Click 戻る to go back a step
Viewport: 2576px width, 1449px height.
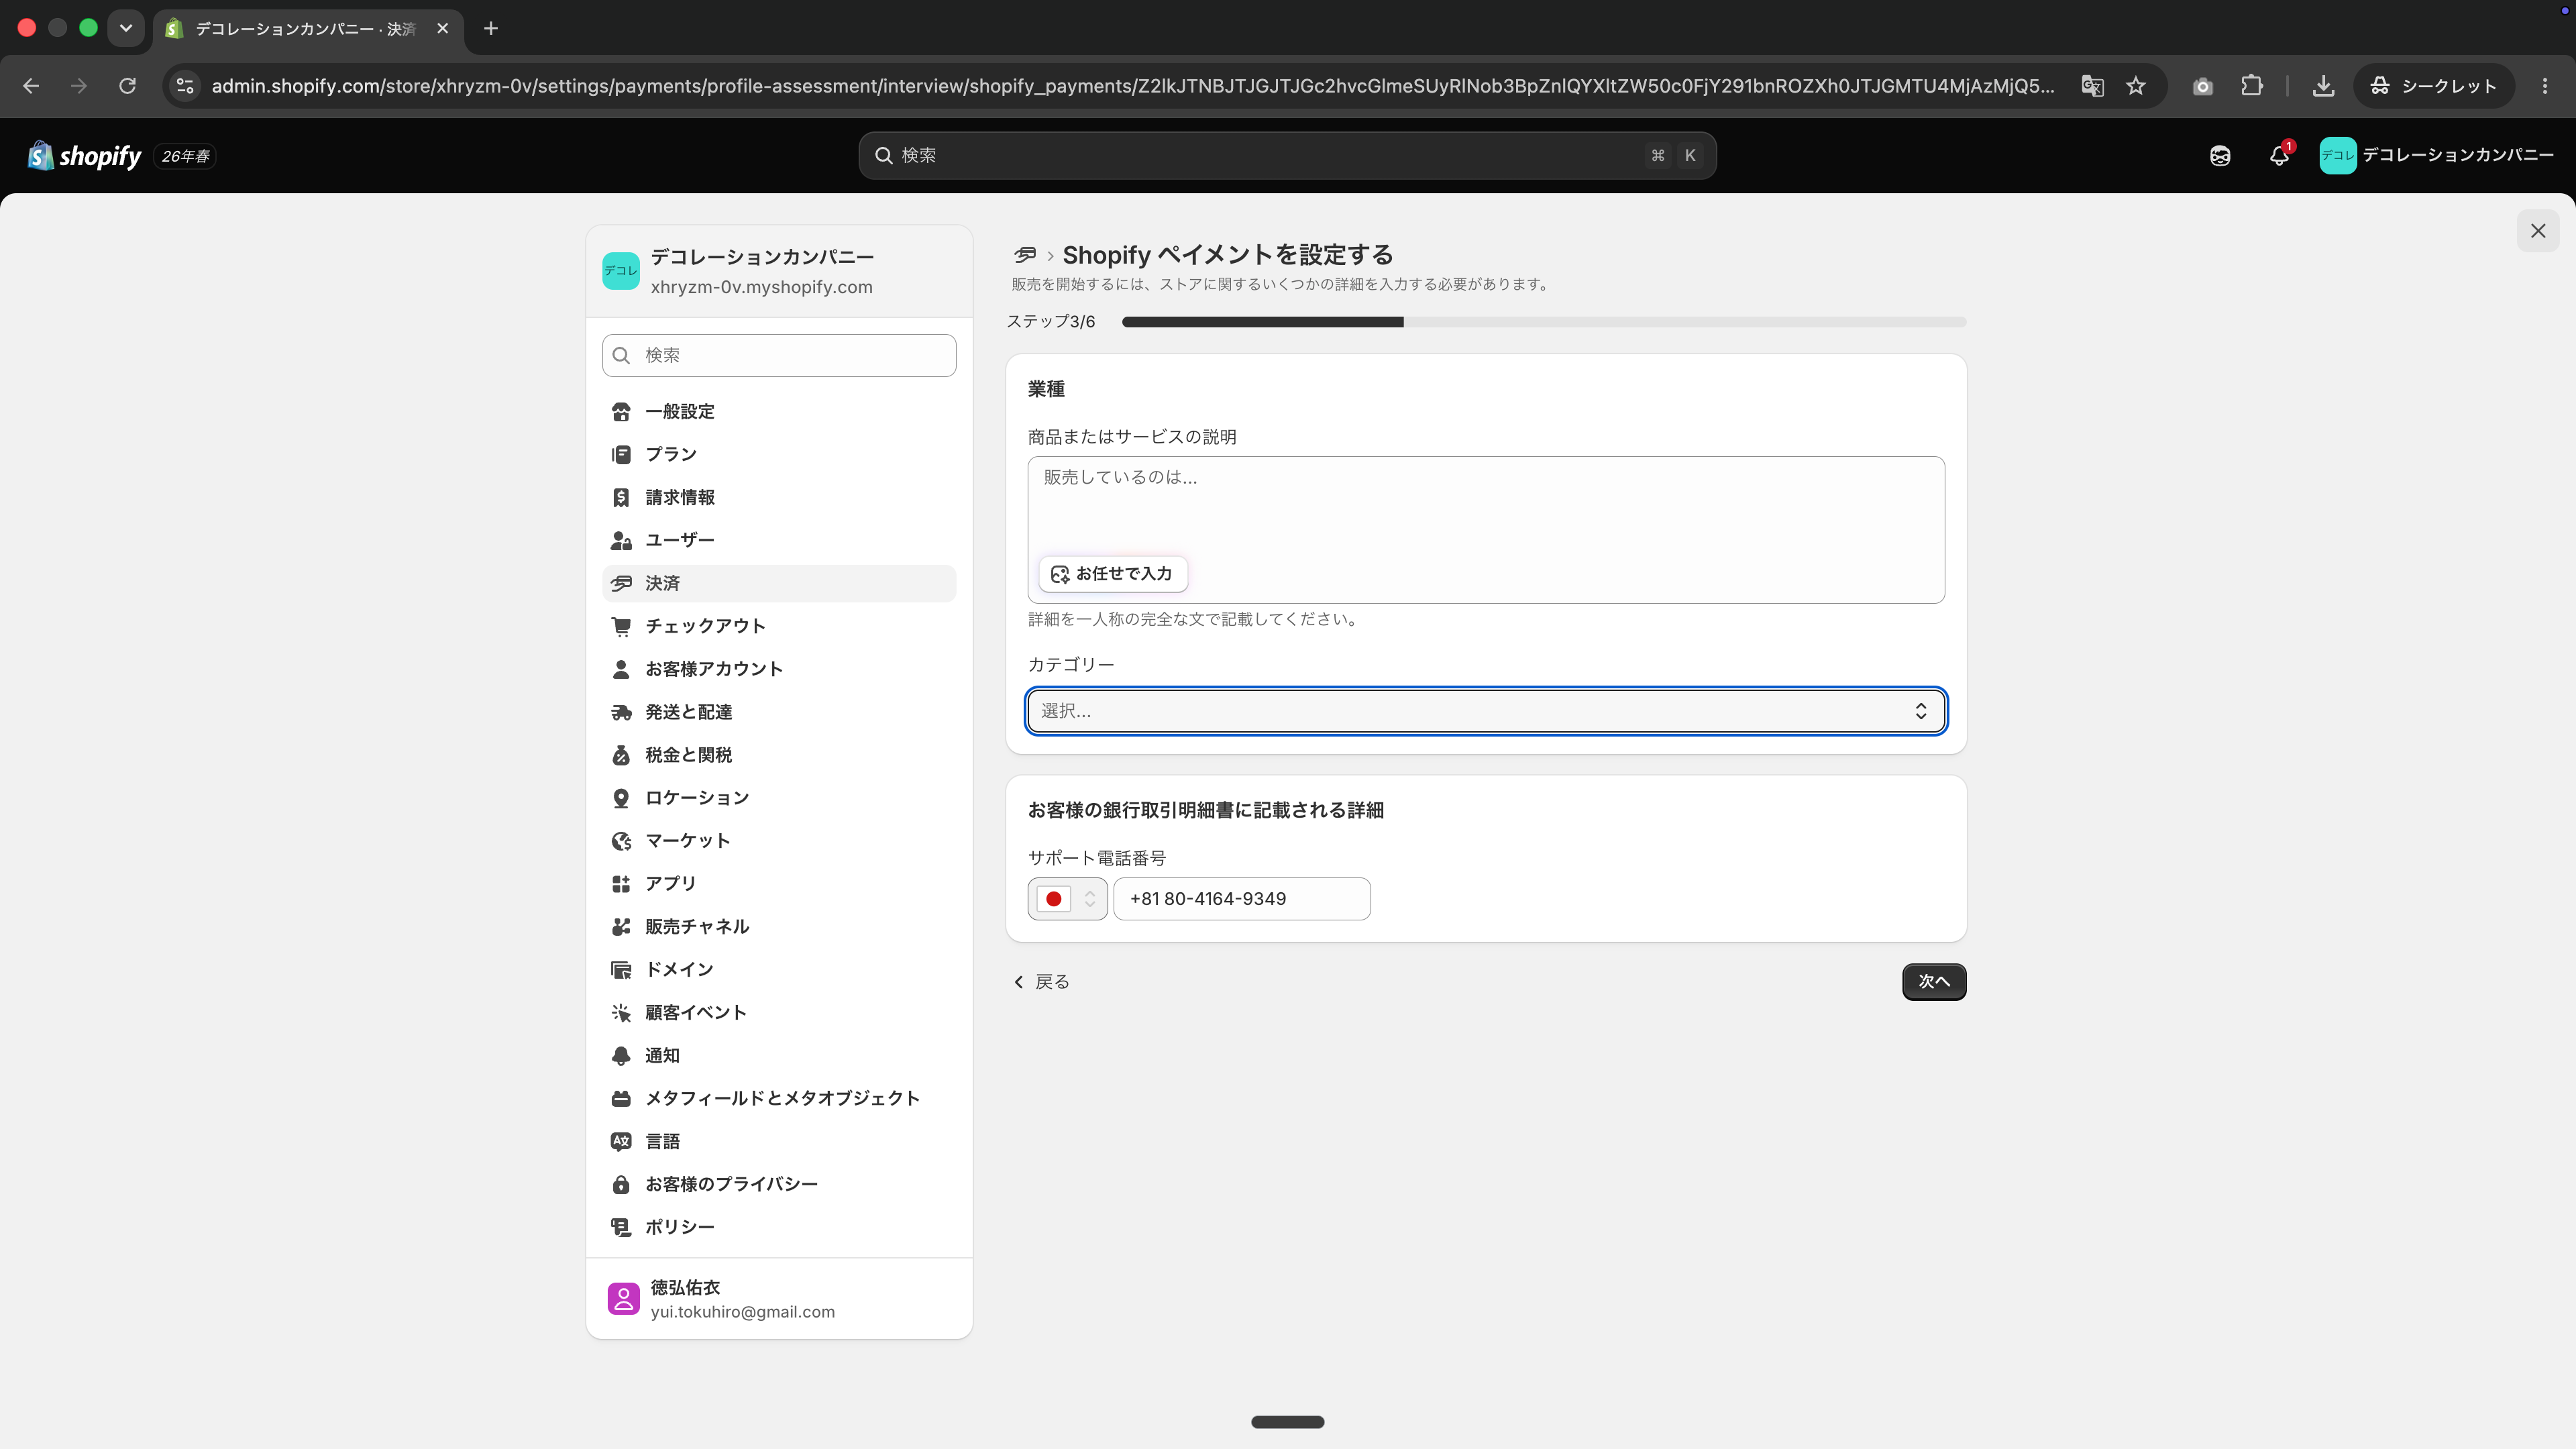1041,982
